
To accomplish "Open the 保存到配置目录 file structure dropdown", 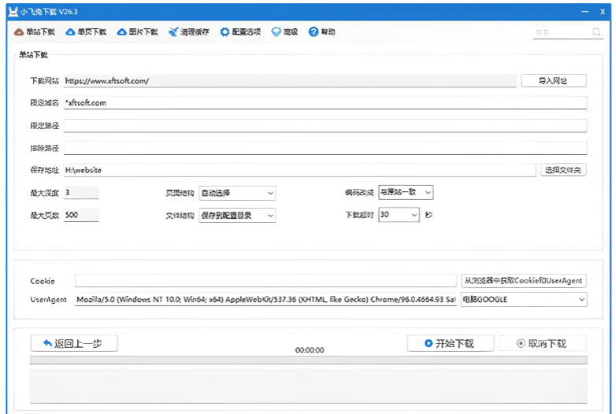I will (x=270, y=215).
